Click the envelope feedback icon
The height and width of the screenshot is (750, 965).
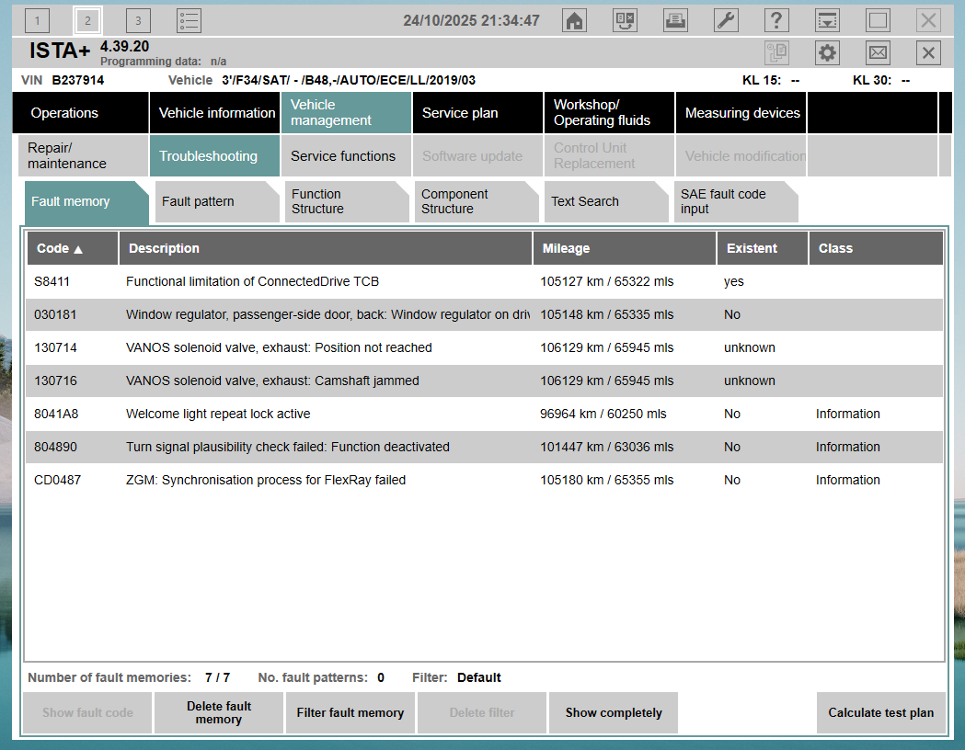point(879,53)
